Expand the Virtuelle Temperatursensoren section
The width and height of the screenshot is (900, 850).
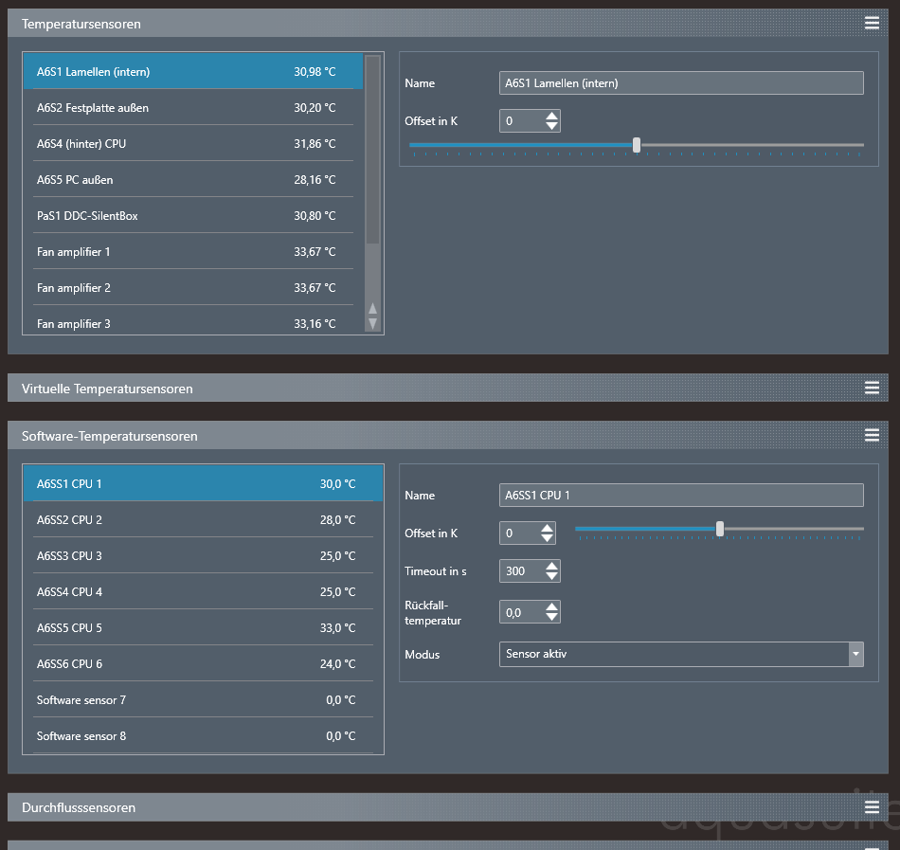[x=107, y=389]
